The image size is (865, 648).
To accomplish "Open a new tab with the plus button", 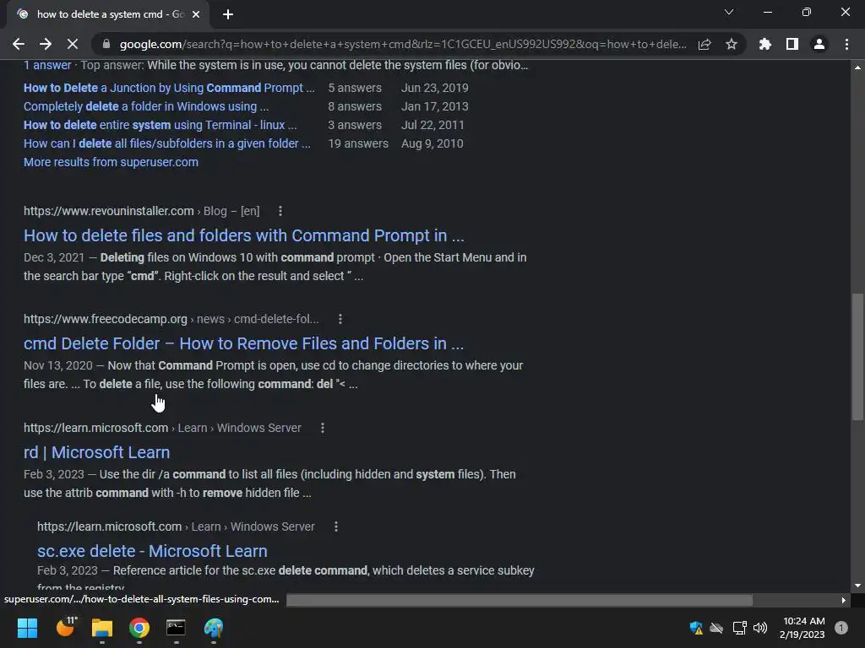I will [228, 15].
